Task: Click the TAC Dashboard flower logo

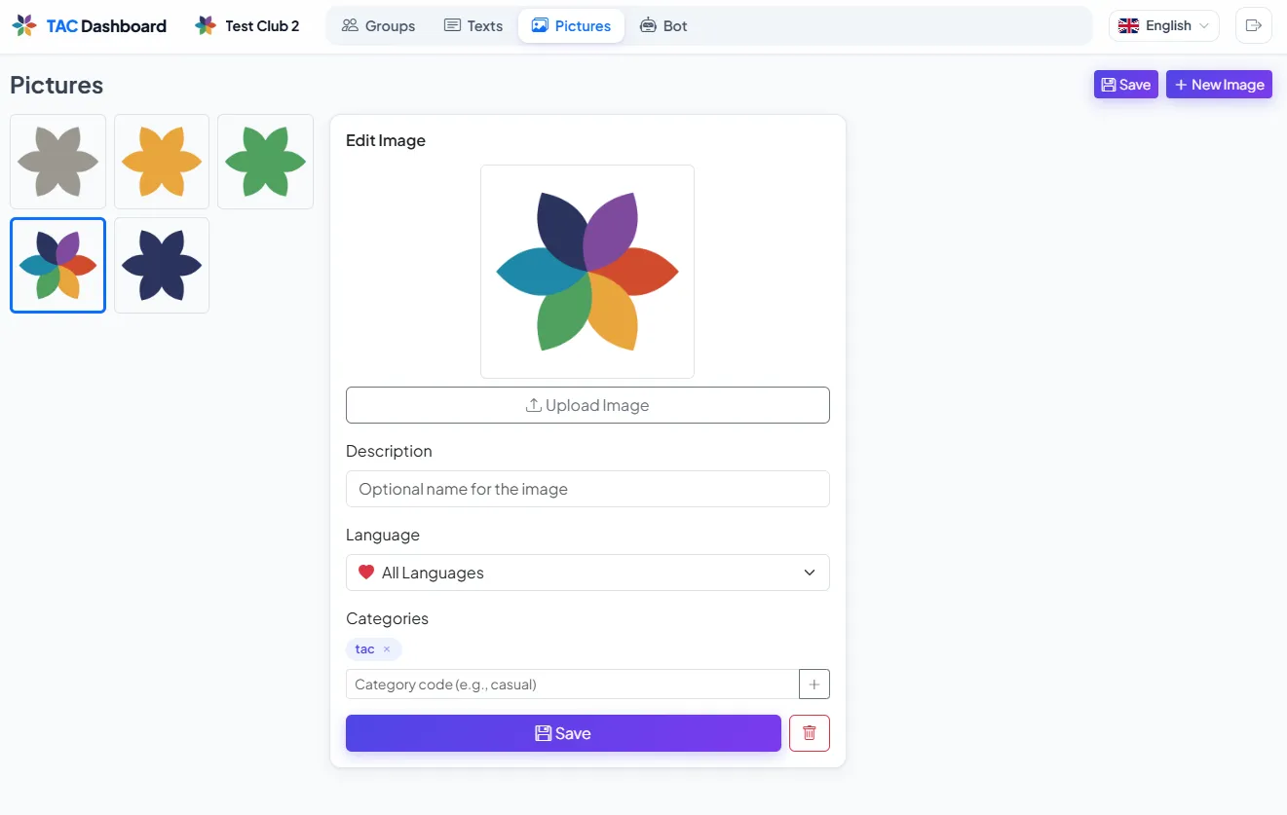Action: (x=24, y=25)
